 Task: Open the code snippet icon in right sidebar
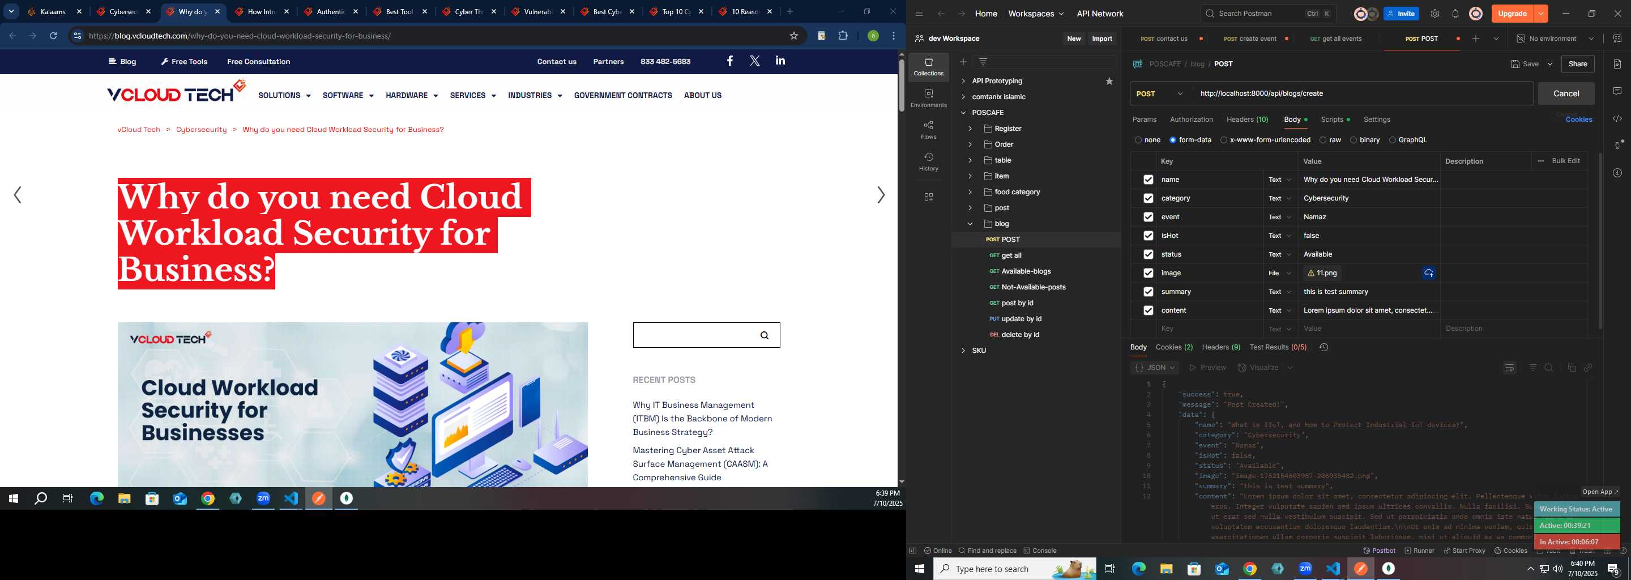point(1617,118)
